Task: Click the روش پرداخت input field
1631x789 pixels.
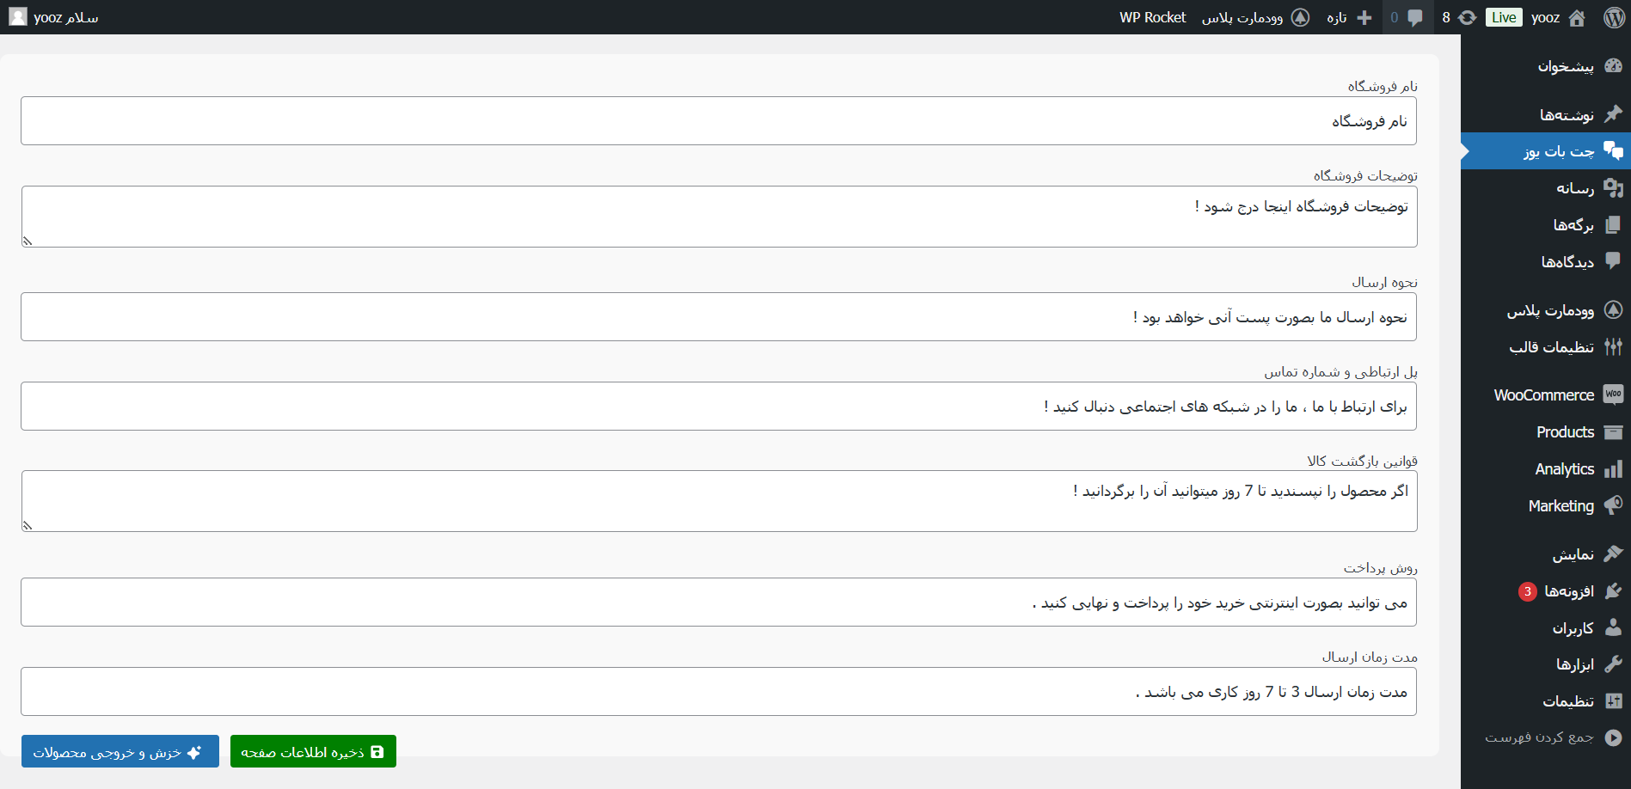Action: click(719, 602)
